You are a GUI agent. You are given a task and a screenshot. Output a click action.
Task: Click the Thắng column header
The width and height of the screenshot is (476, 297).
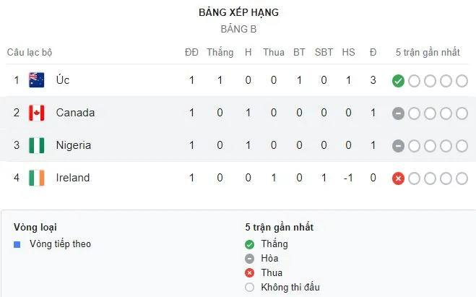220,52
